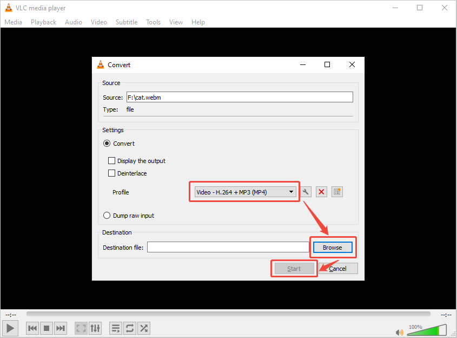Cancel the Convert dialog

(x=338, y=269)
